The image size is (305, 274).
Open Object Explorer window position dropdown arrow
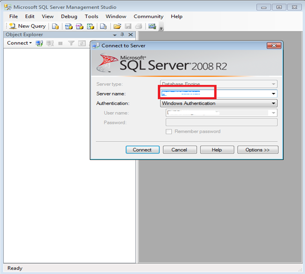coord(115,35)
